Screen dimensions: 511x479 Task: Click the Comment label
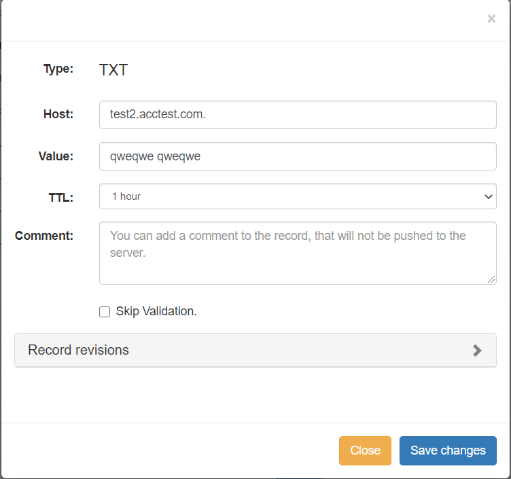tap(44, 236)
